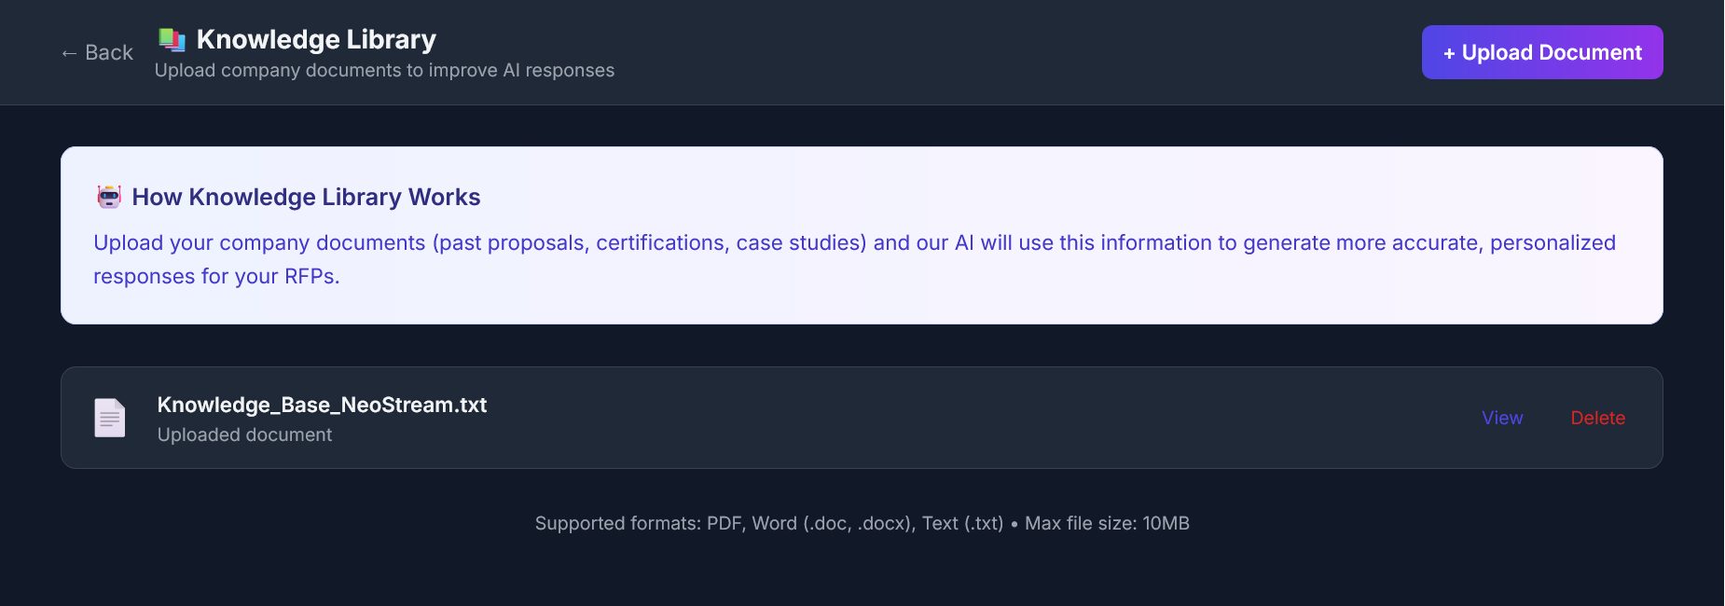The image size is (1725, 606).
Task: Go Back to the previous page
Action: 96,52
